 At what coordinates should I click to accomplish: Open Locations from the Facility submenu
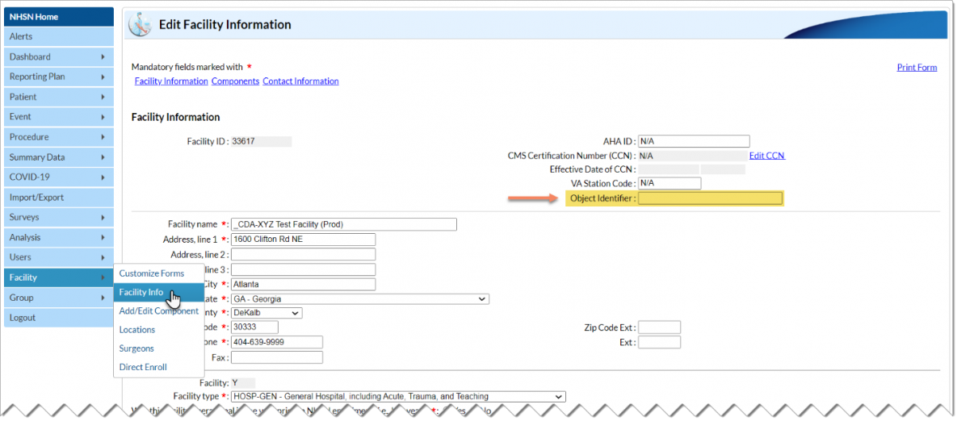coord(137,329)
